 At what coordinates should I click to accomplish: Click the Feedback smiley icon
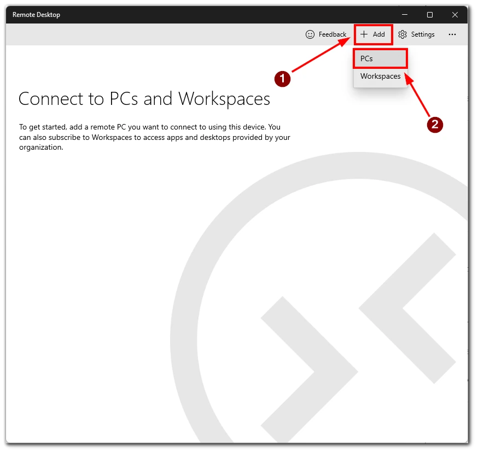pyautogui.click(x=310, y=34)
